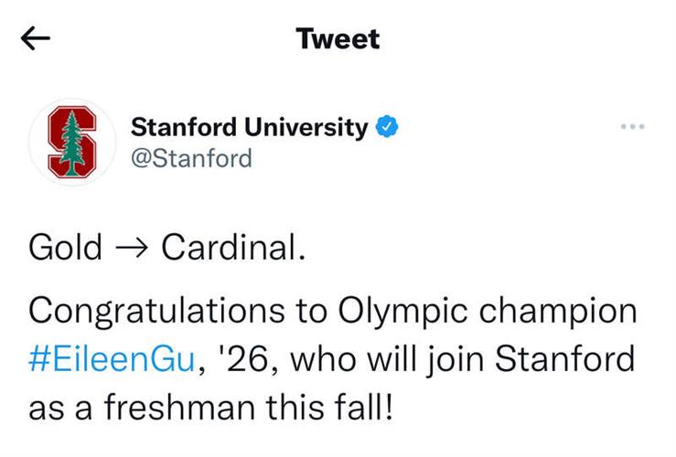Click the Tweet header title
Viewport: 676px width, 457px height.
coord(338,38)
